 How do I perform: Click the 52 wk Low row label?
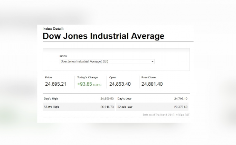pyautogui.click(x=125, y=107)
